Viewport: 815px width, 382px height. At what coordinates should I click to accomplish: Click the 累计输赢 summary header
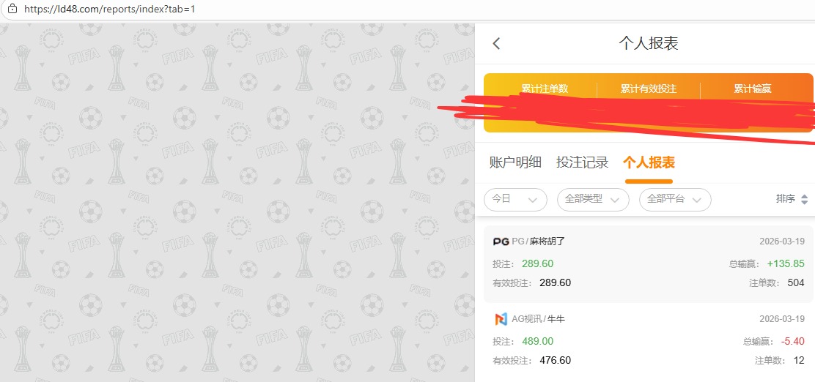(x=753, y=89)
